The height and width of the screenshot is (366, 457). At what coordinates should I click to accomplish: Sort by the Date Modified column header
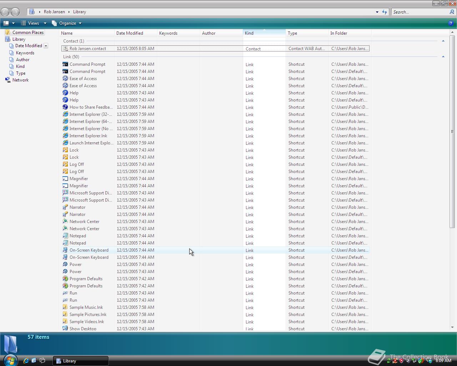pyautogui.click(x=136, y=33)
